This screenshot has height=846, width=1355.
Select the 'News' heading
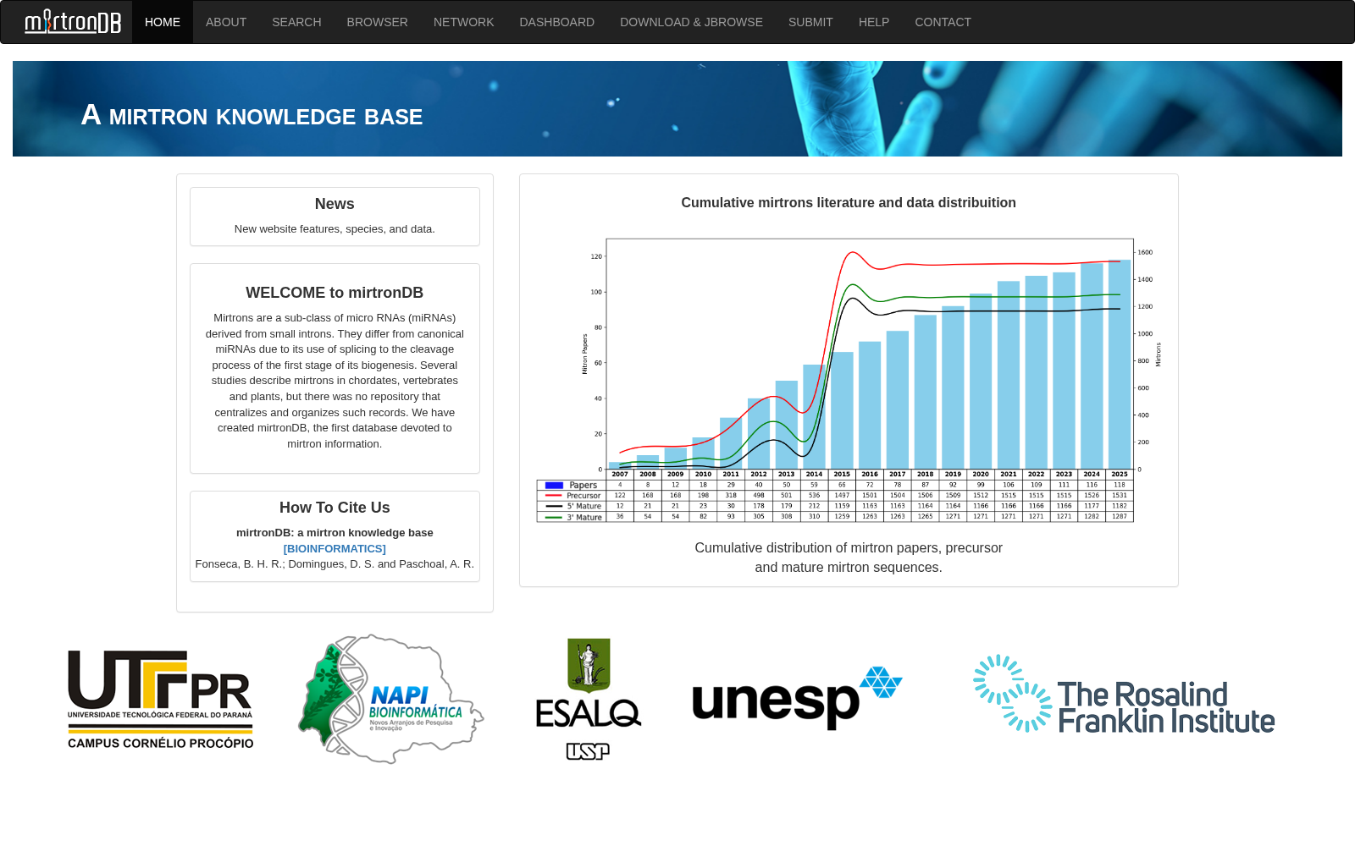(335, 204)
